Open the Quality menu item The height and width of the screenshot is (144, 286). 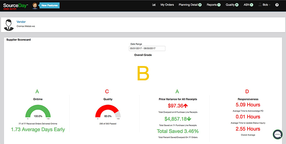pos(230,5)
